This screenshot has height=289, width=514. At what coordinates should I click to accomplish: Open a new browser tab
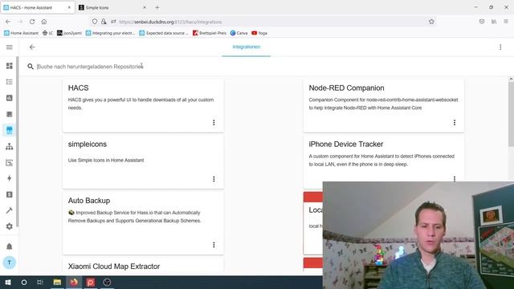(x=157, y=7)
